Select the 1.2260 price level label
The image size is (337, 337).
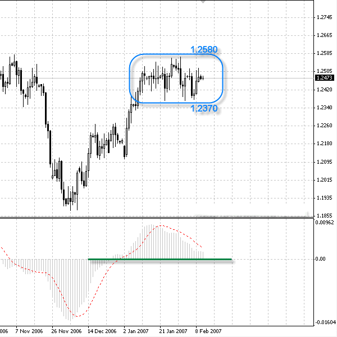(325, 126)
